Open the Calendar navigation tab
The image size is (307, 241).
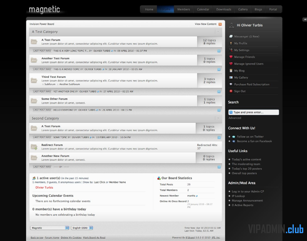(203, 9)
